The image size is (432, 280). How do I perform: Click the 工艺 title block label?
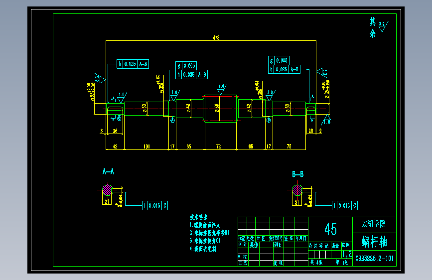tap(243, 263)
